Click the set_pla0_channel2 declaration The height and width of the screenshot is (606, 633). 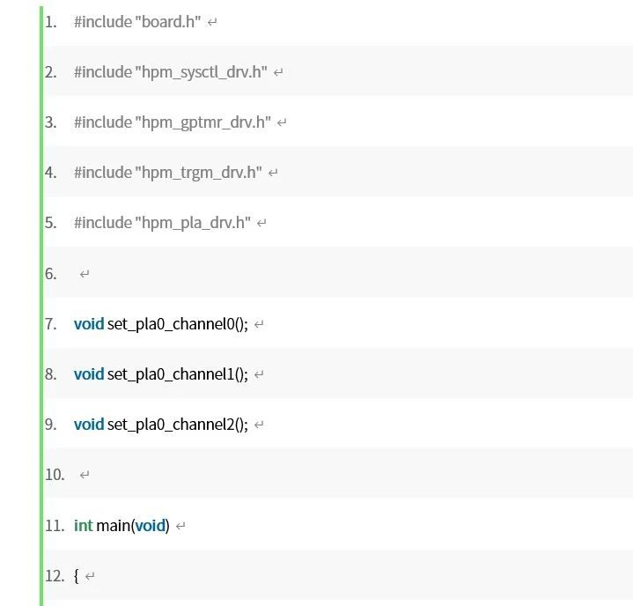[161, 425]
